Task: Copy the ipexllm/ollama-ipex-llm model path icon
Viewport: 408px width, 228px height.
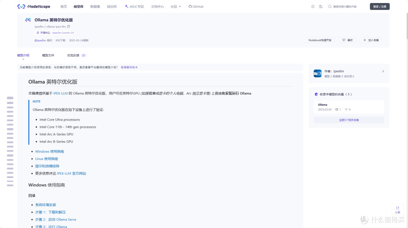Action: pos(68,26)
